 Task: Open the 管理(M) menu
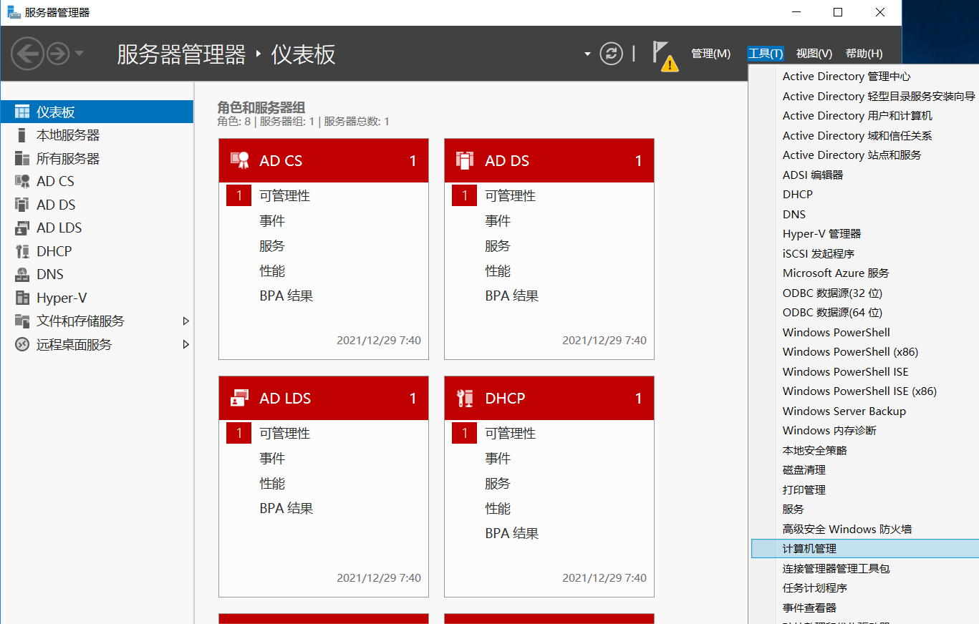pos(710,54)
